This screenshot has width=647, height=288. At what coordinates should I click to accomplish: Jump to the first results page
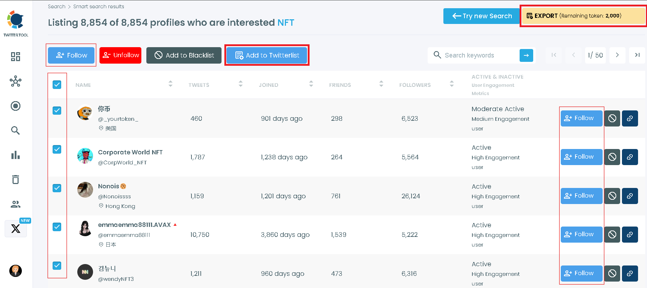click(554, 55)
